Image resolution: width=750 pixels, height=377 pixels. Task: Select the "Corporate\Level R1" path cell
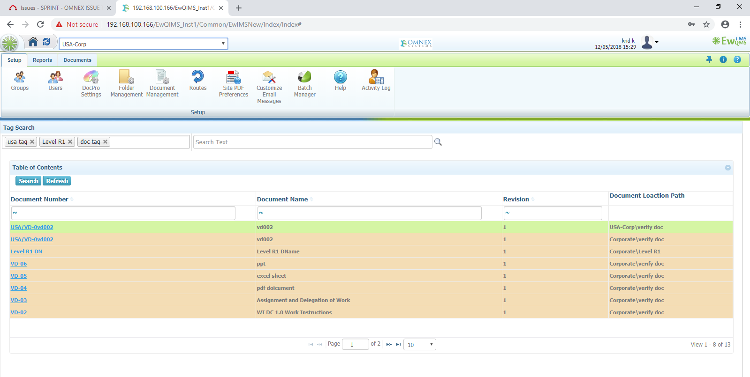coord(671,251)
